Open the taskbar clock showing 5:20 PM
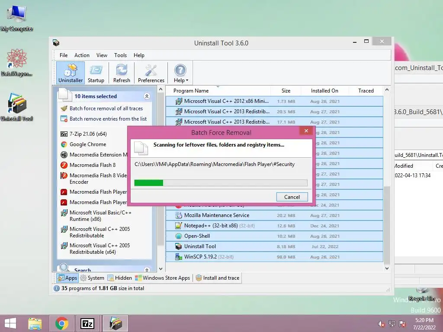 click(x=424, y=324)
